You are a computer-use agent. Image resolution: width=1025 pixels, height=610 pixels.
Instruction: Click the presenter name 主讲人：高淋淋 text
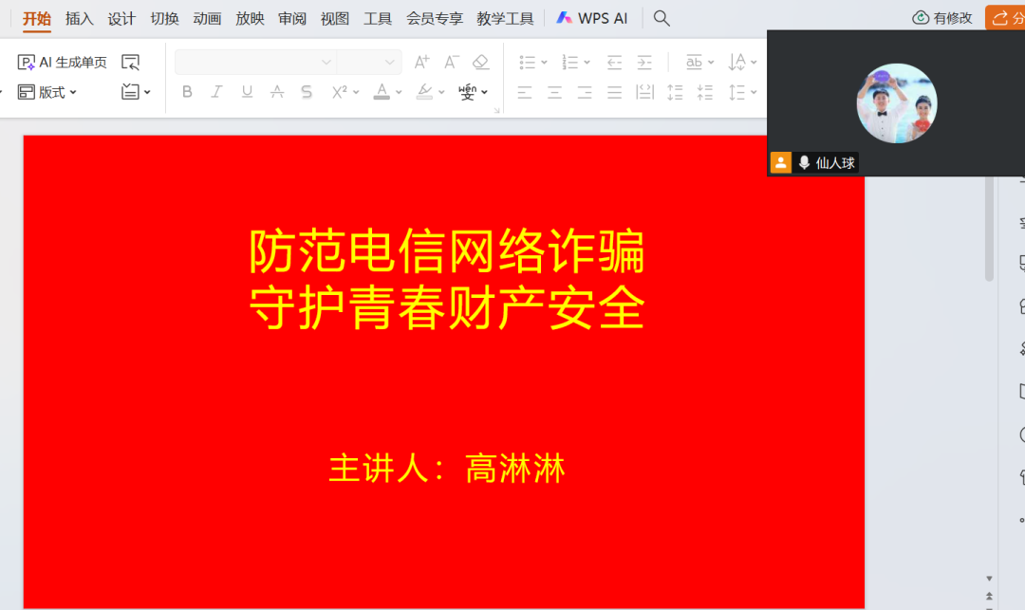[446, 469]
